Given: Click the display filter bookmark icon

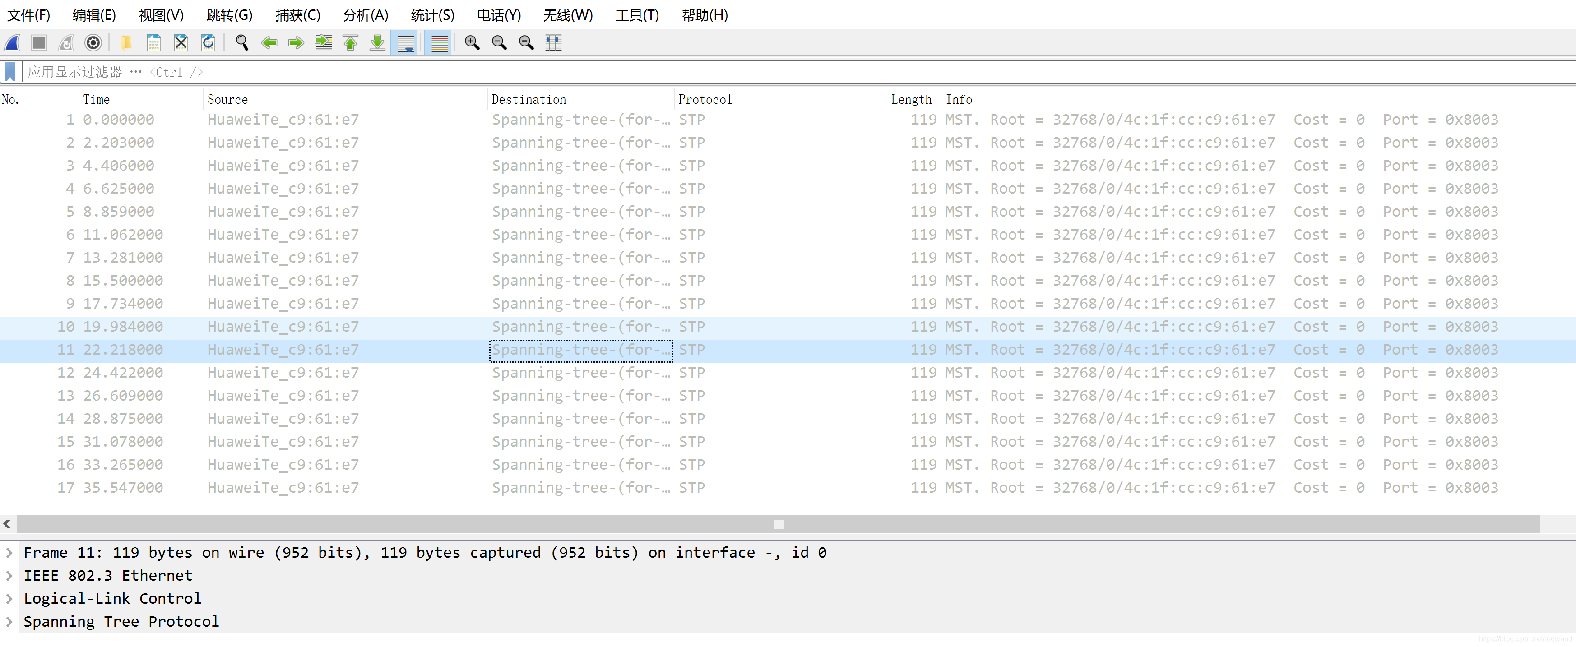Looking at the screenshot, I should pos(10,72).
